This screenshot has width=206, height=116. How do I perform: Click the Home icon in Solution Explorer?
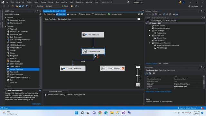pos(153,14)
